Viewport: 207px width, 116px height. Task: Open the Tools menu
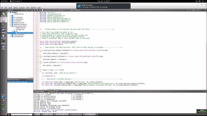point(28,8)
